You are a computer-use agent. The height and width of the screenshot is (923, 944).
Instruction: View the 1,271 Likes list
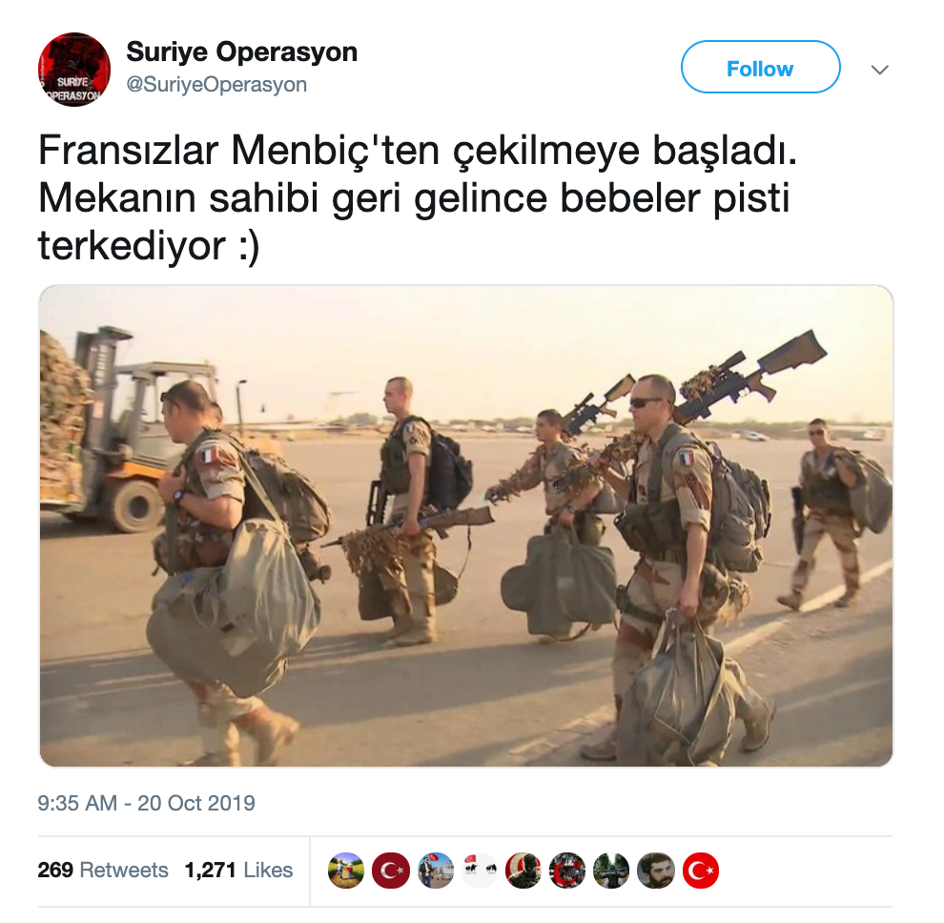point(238,870)
